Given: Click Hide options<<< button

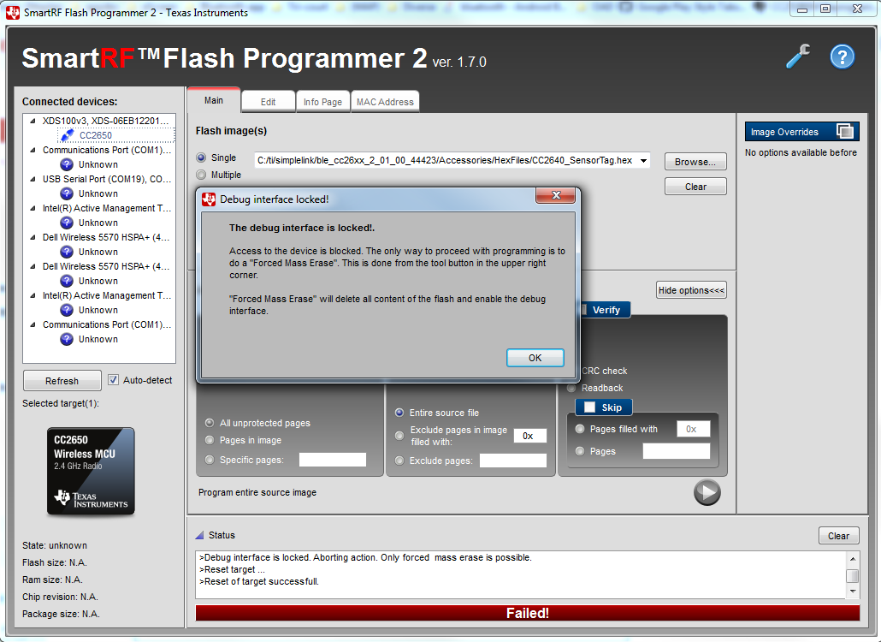Looking at the screenshot, I should (x=691, y=290).
